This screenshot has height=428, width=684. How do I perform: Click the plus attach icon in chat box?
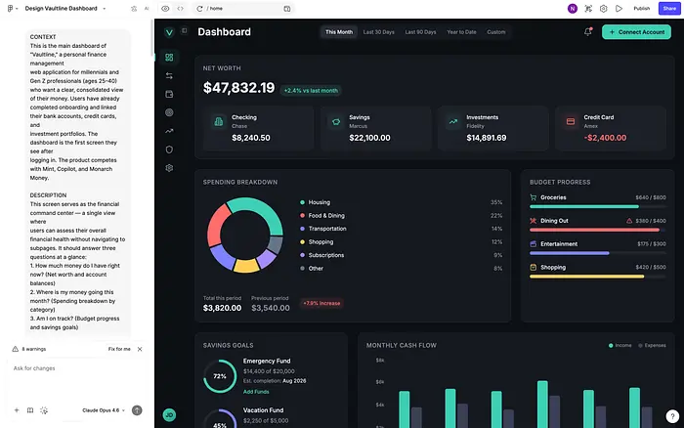click(16, 410)
